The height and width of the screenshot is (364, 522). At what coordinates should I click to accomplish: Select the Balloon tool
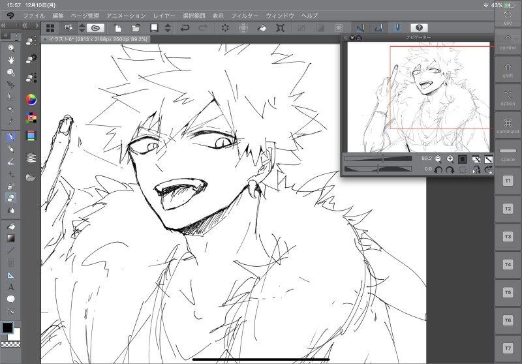pyautogui.click(x=11, y=299)
